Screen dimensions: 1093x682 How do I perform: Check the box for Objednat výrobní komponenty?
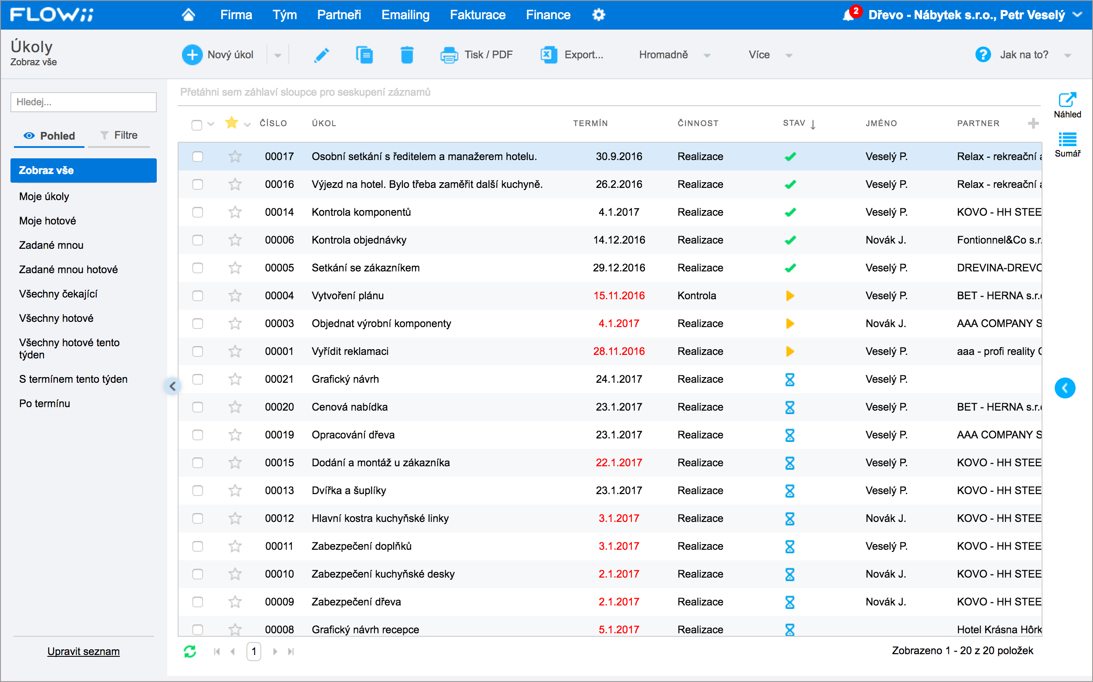(x=197, y=324)
